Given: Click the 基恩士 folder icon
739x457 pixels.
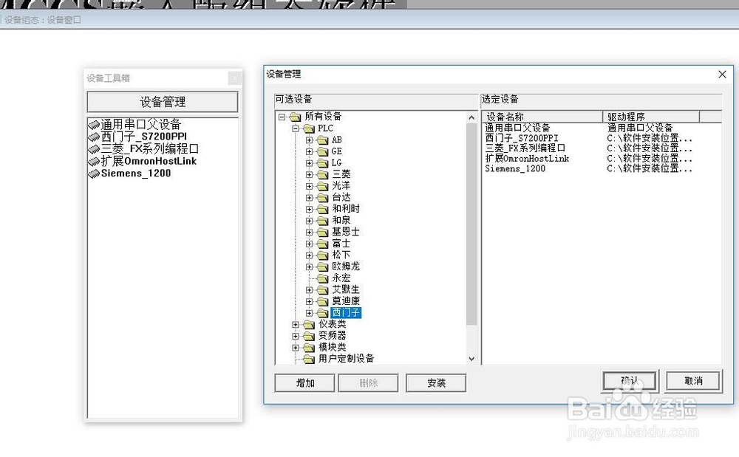Looking at the screenshot, I should click(323, 232).
